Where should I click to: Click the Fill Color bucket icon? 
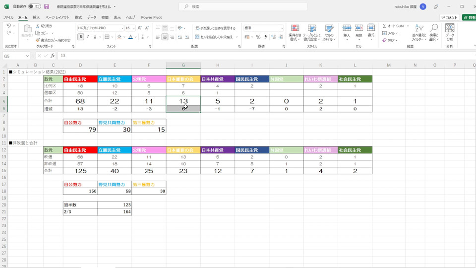click(119, 37)
